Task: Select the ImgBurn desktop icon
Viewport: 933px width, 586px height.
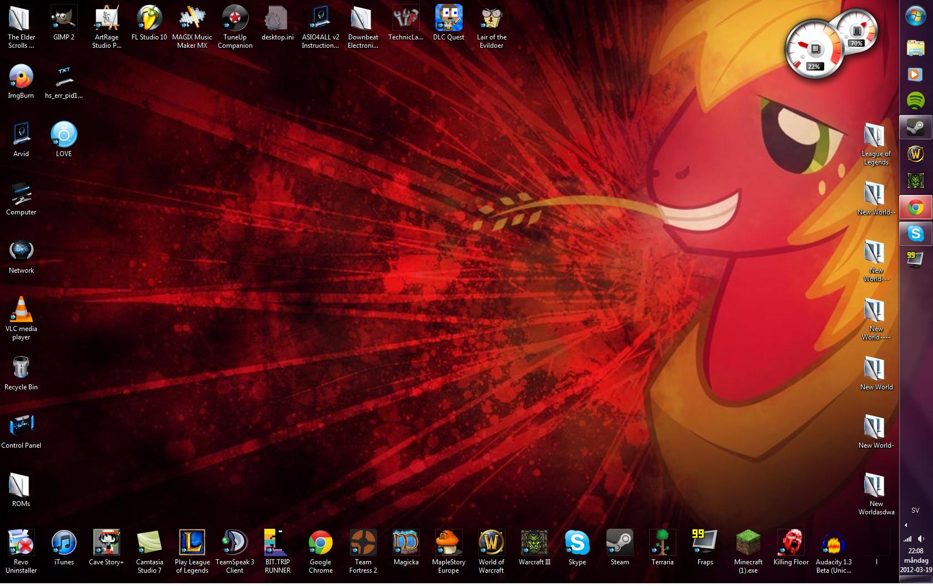Action: pyautogui.click(x=21, y=82)
